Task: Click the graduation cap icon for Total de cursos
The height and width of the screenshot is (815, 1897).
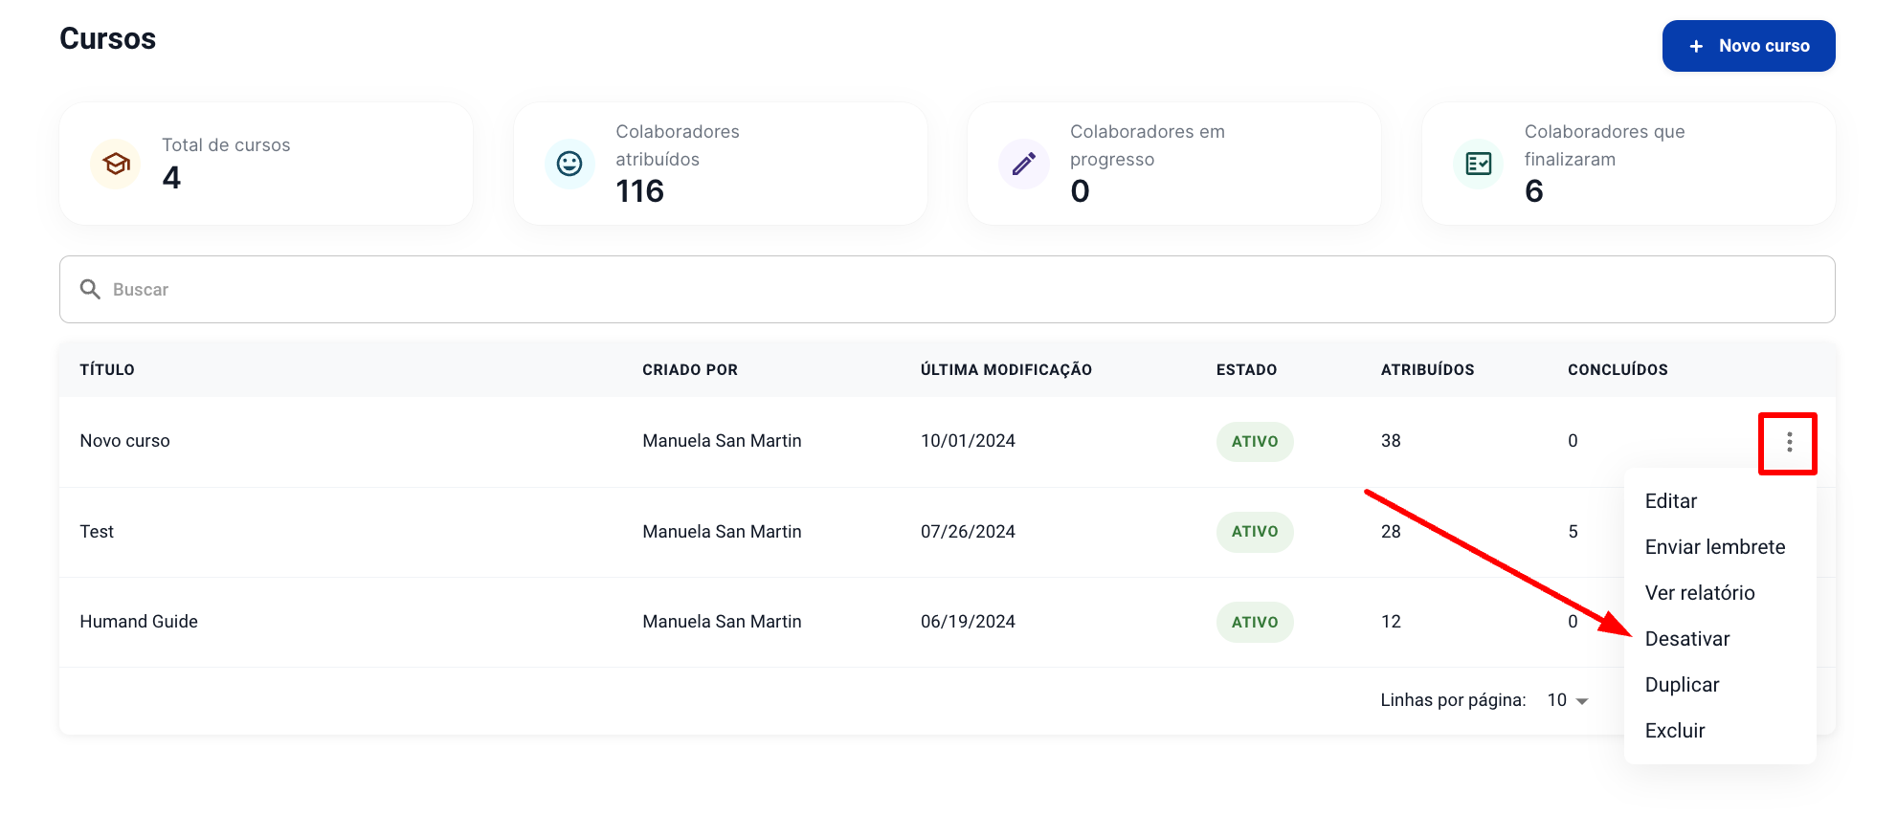Action: coord(116,164)
